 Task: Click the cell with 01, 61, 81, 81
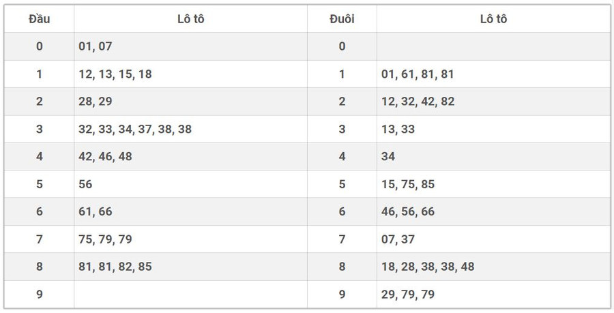[x=418, y=74]
